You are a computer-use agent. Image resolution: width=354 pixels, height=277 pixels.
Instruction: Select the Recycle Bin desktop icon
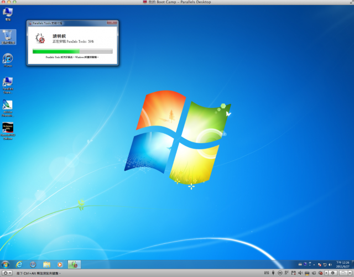pos(8,37)
